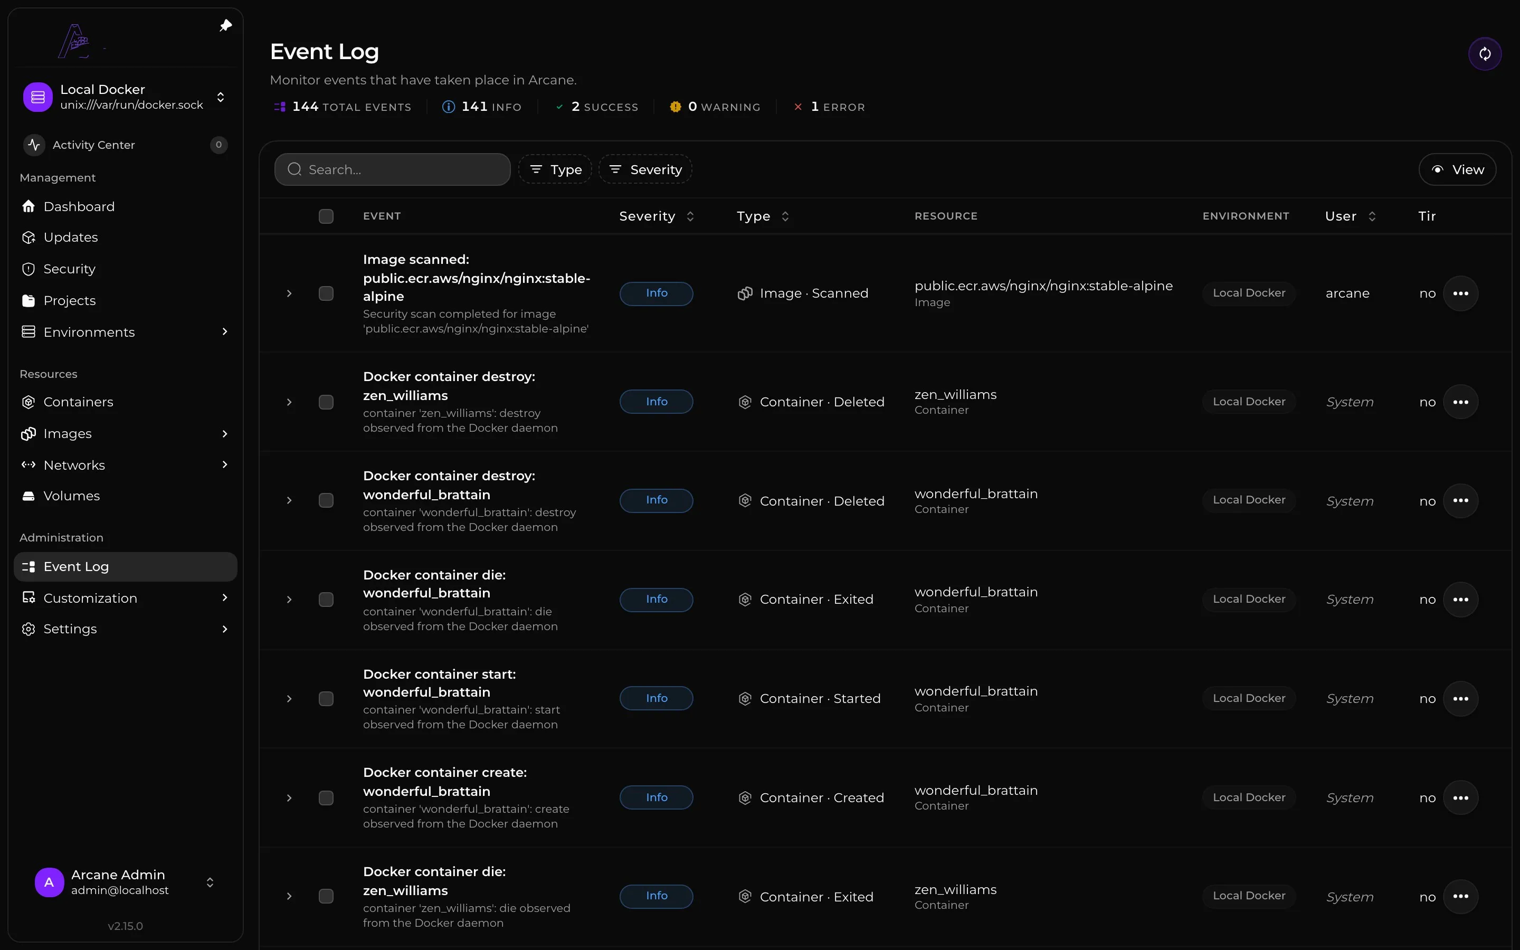This screenshot has width=1520, height=950.
Task: Click the Projects folder icon
Action: pos(28,300)
